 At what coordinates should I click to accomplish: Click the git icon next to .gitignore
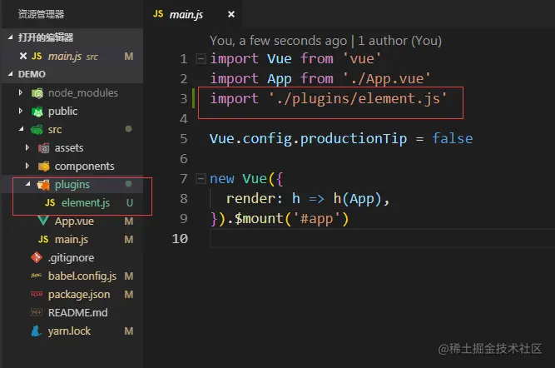(x=36, y=257)
